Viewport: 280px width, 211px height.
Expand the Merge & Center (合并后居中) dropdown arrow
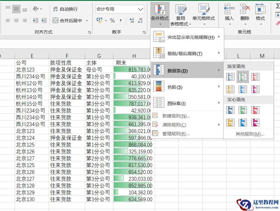point(87,20)
